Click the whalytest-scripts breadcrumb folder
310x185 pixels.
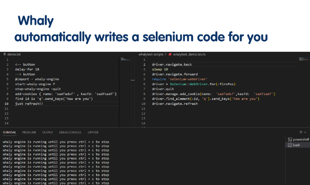[151, 54]
